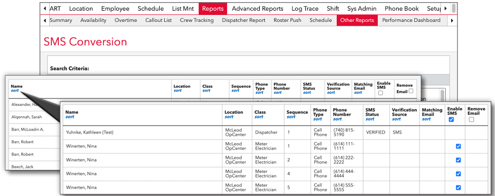Open the Log Trace tab
495x196 pixels.
305,9
